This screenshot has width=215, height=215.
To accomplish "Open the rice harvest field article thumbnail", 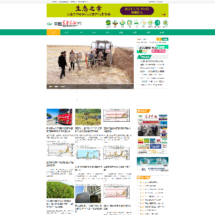I will 88,117.
